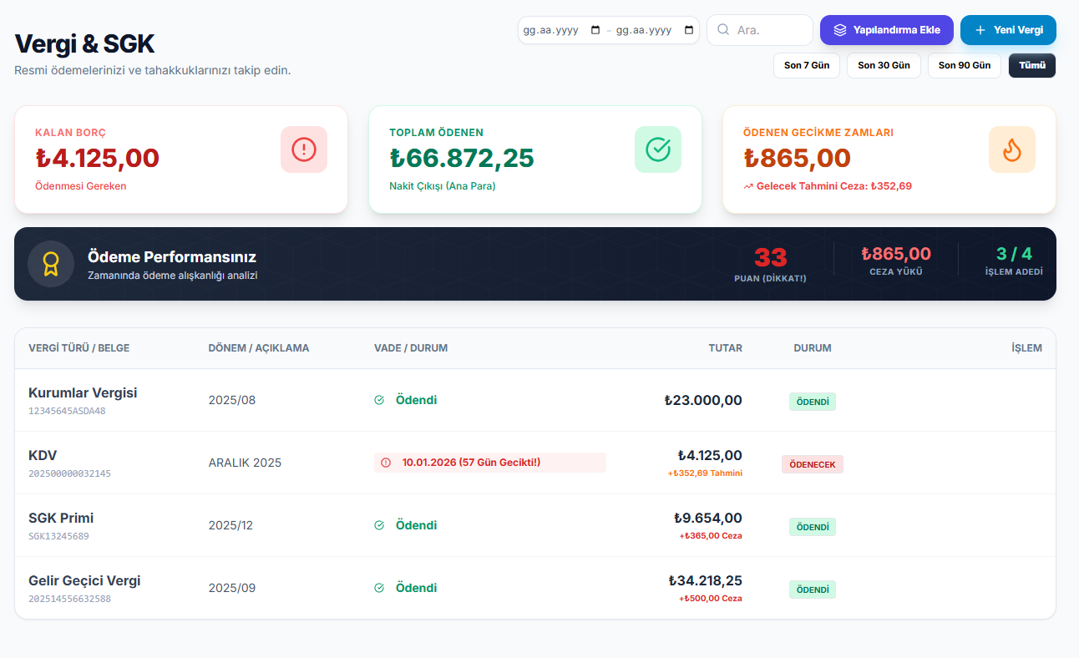Add a new tax with Yeni Vergi
Screen dimensions: 1079x658
(1008, 30)
